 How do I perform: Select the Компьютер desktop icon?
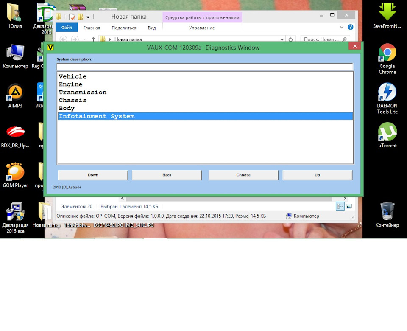[15, 56]
